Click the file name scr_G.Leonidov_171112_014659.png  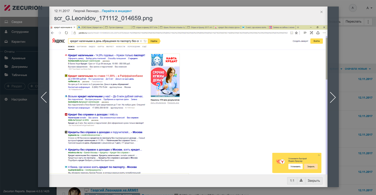coord(103,18)
